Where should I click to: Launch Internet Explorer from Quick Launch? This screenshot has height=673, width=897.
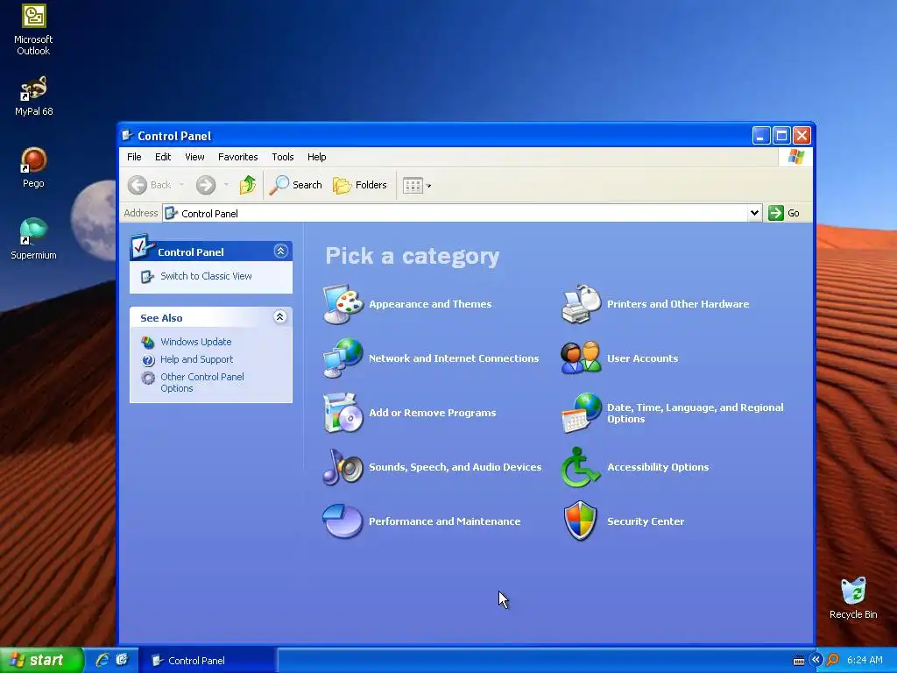(103, 660)
